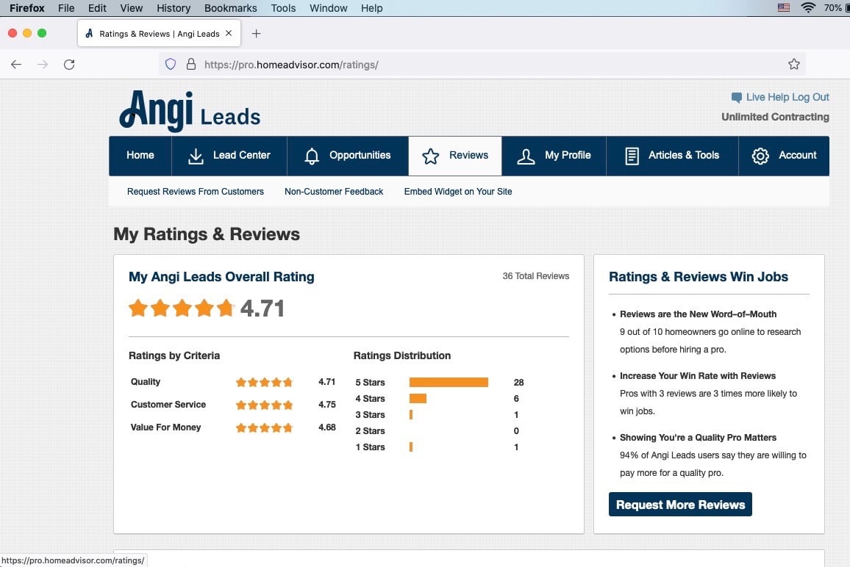The height and width of the screenshot is (567, 850).
Task: Open the Window menu
Action: [x=329, y=8]
